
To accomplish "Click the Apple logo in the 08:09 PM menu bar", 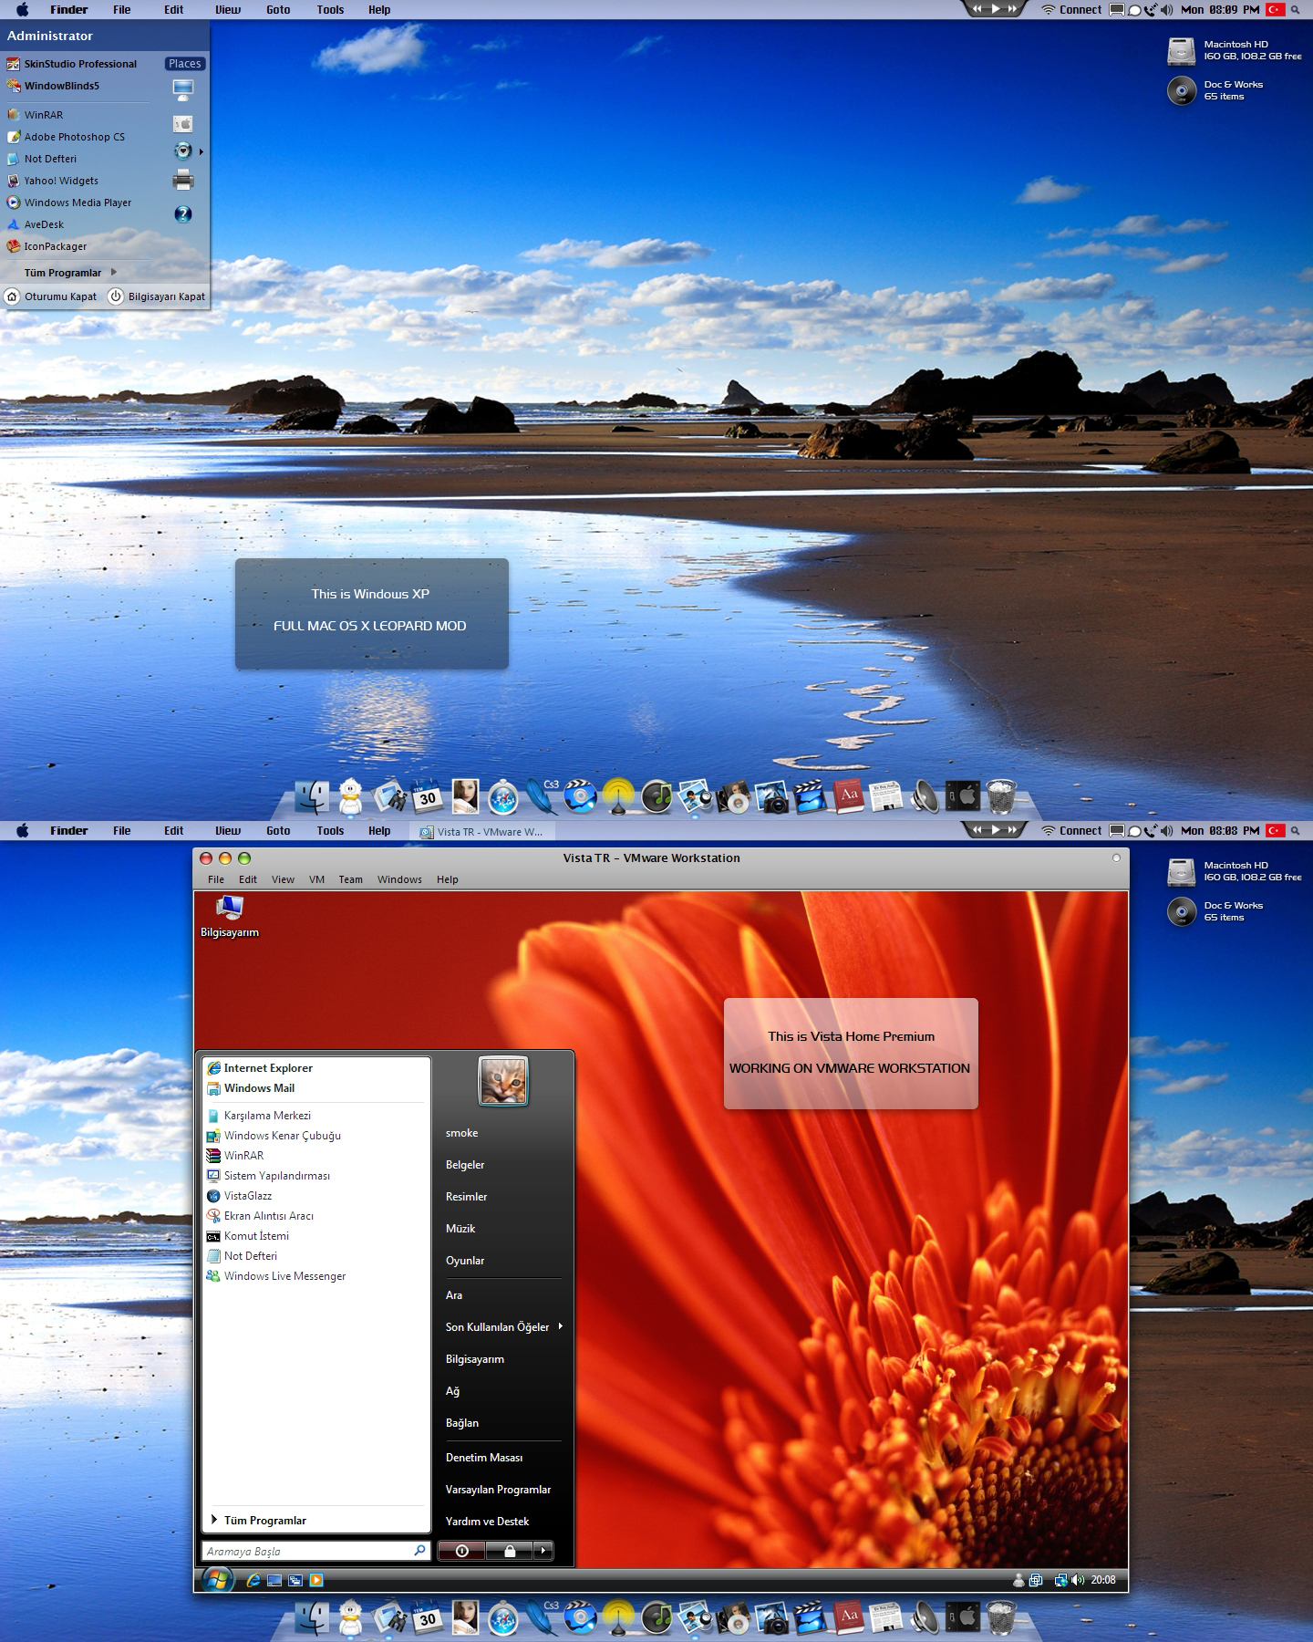I will 23,10.
